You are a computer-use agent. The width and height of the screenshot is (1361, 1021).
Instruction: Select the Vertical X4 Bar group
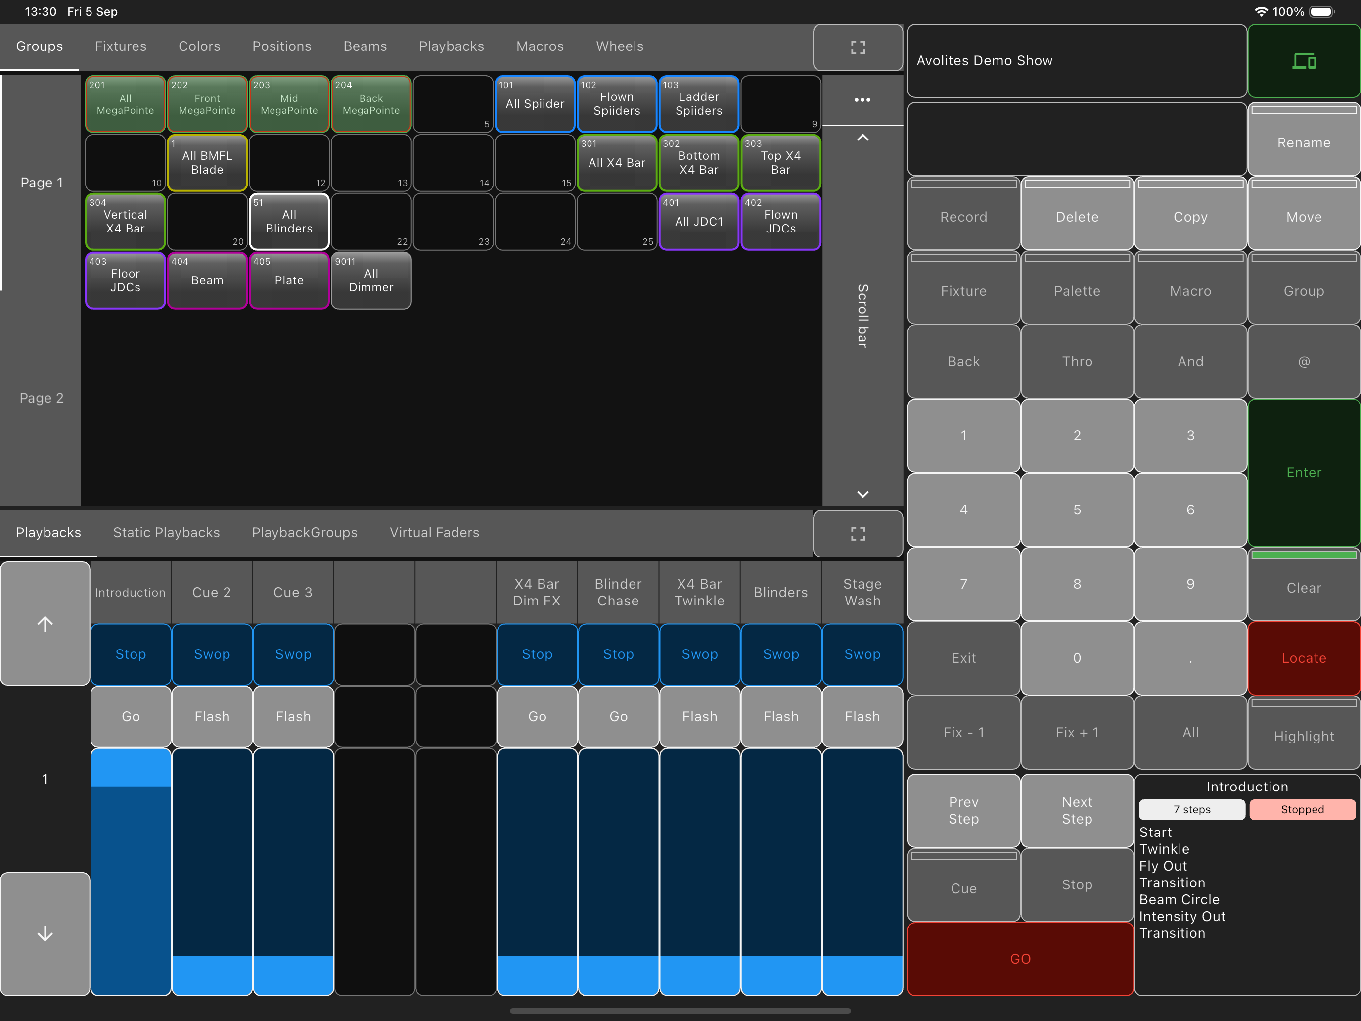pos(126,222)
